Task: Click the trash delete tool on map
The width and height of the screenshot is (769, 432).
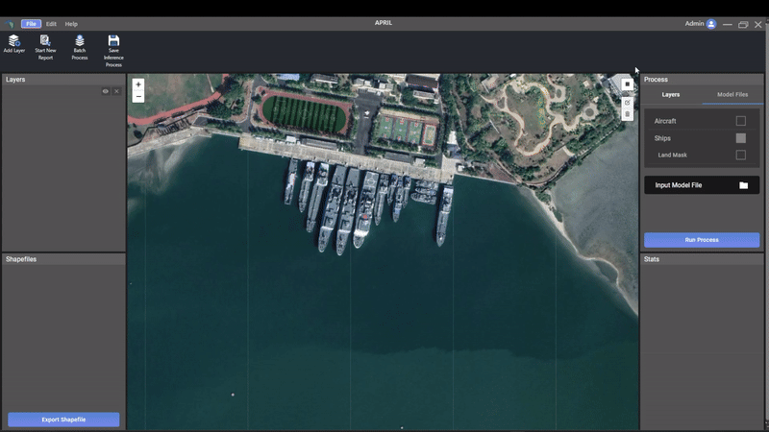Action: [627, 114]
